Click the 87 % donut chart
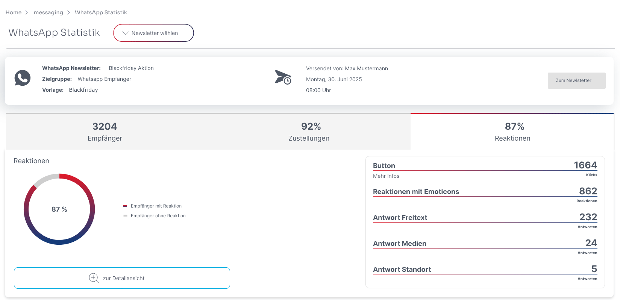Viewport: 620px width, 300px height. pyautogui.click(x=59, y=209)
